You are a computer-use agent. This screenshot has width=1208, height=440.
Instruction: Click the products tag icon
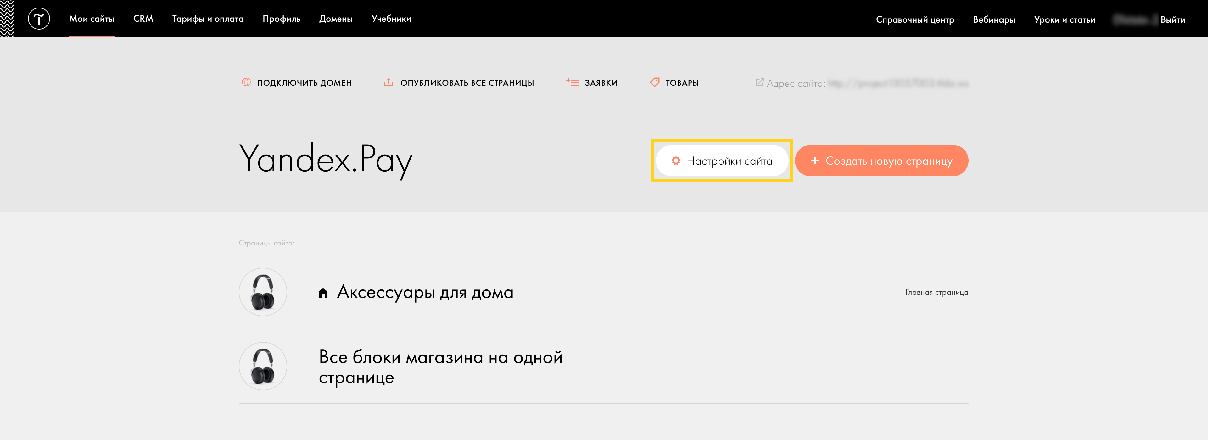coord(655,82)
